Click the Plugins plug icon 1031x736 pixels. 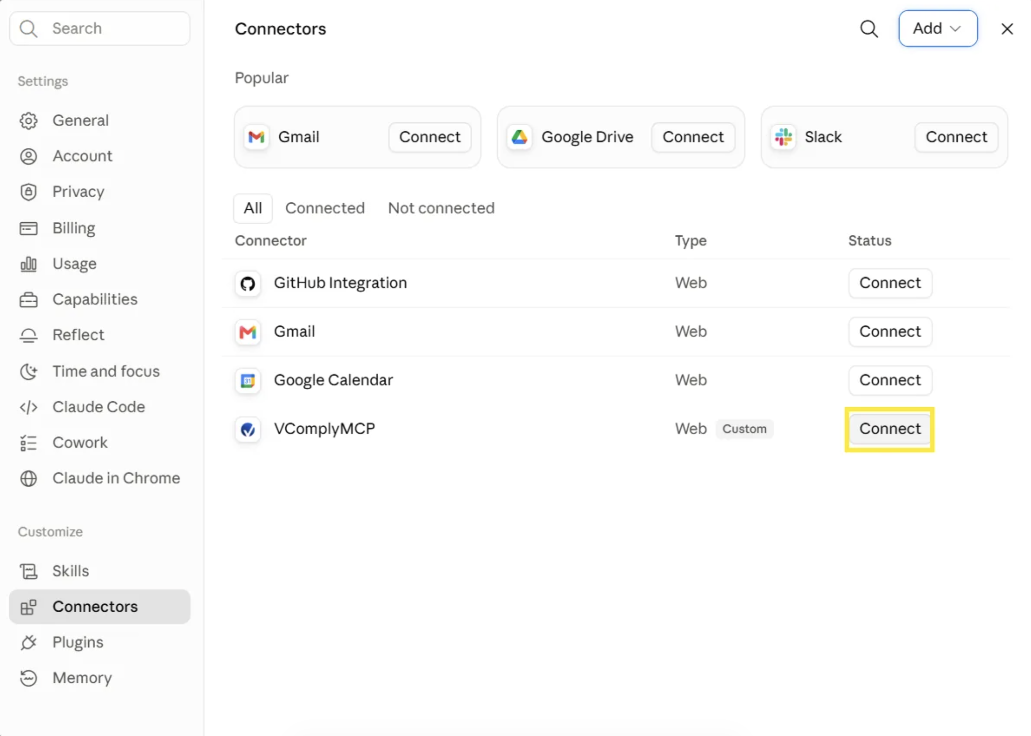[x=28, y=643]
